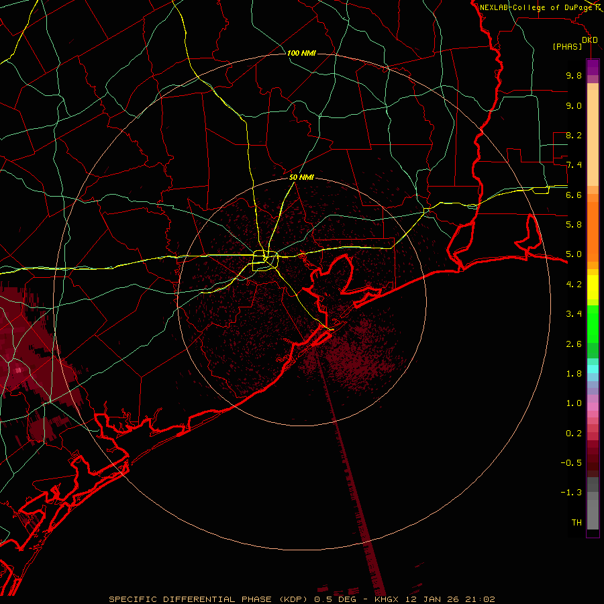Screen dimensions: 604x604
Task: Click the yellow square highway loop at radar center
Action: [265, 261]
